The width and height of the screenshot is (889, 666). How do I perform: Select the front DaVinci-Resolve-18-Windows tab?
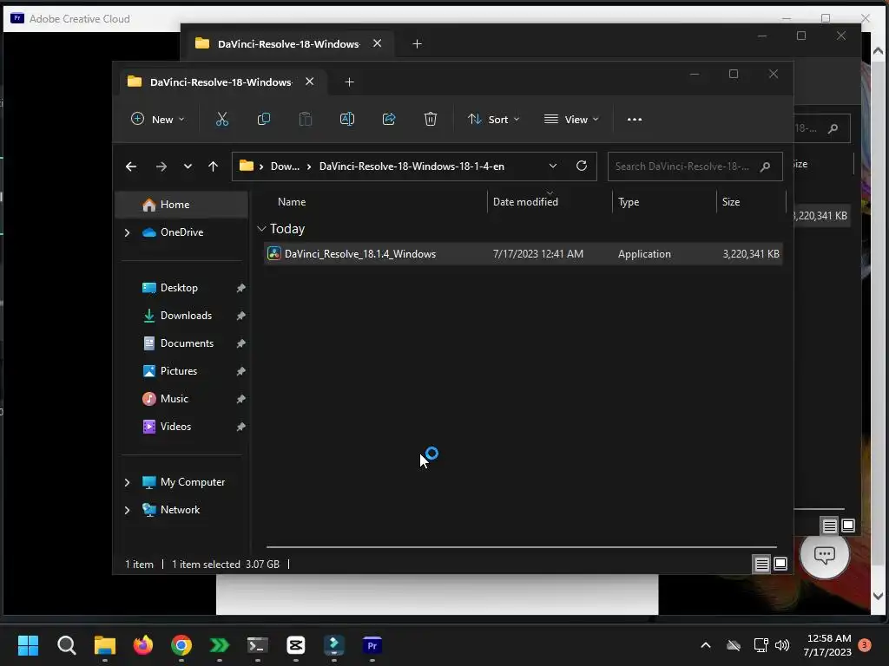(221, 82)
